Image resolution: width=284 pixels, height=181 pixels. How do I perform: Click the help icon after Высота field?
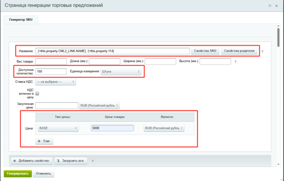tap(236, 62)
